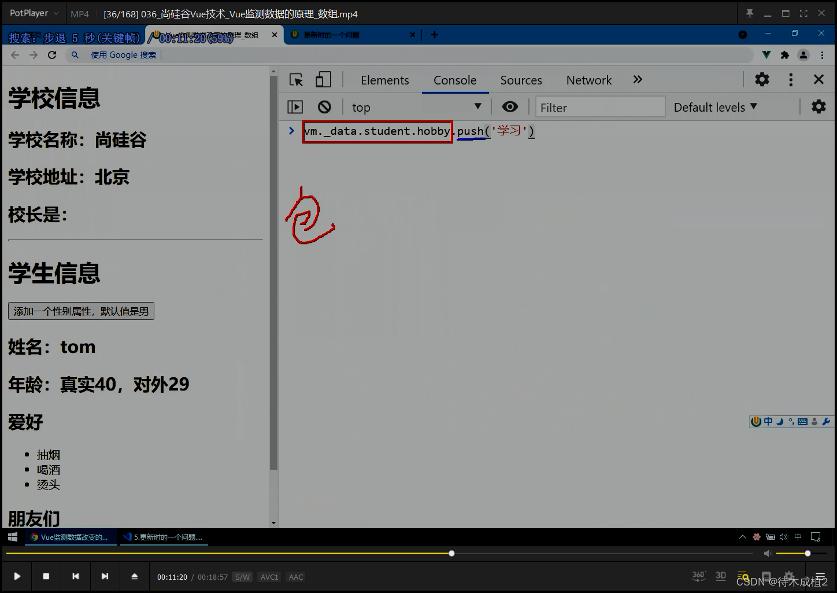Close the 更新时的一个问题 browser tab

tap(413, 35)
